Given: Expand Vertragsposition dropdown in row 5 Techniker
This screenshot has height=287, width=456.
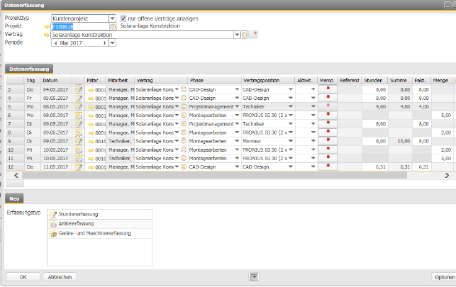Looking at the screenshot, I should [291, 106].
